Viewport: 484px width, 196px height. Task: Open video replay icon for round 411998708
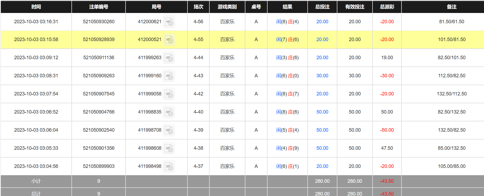point(169,130)
